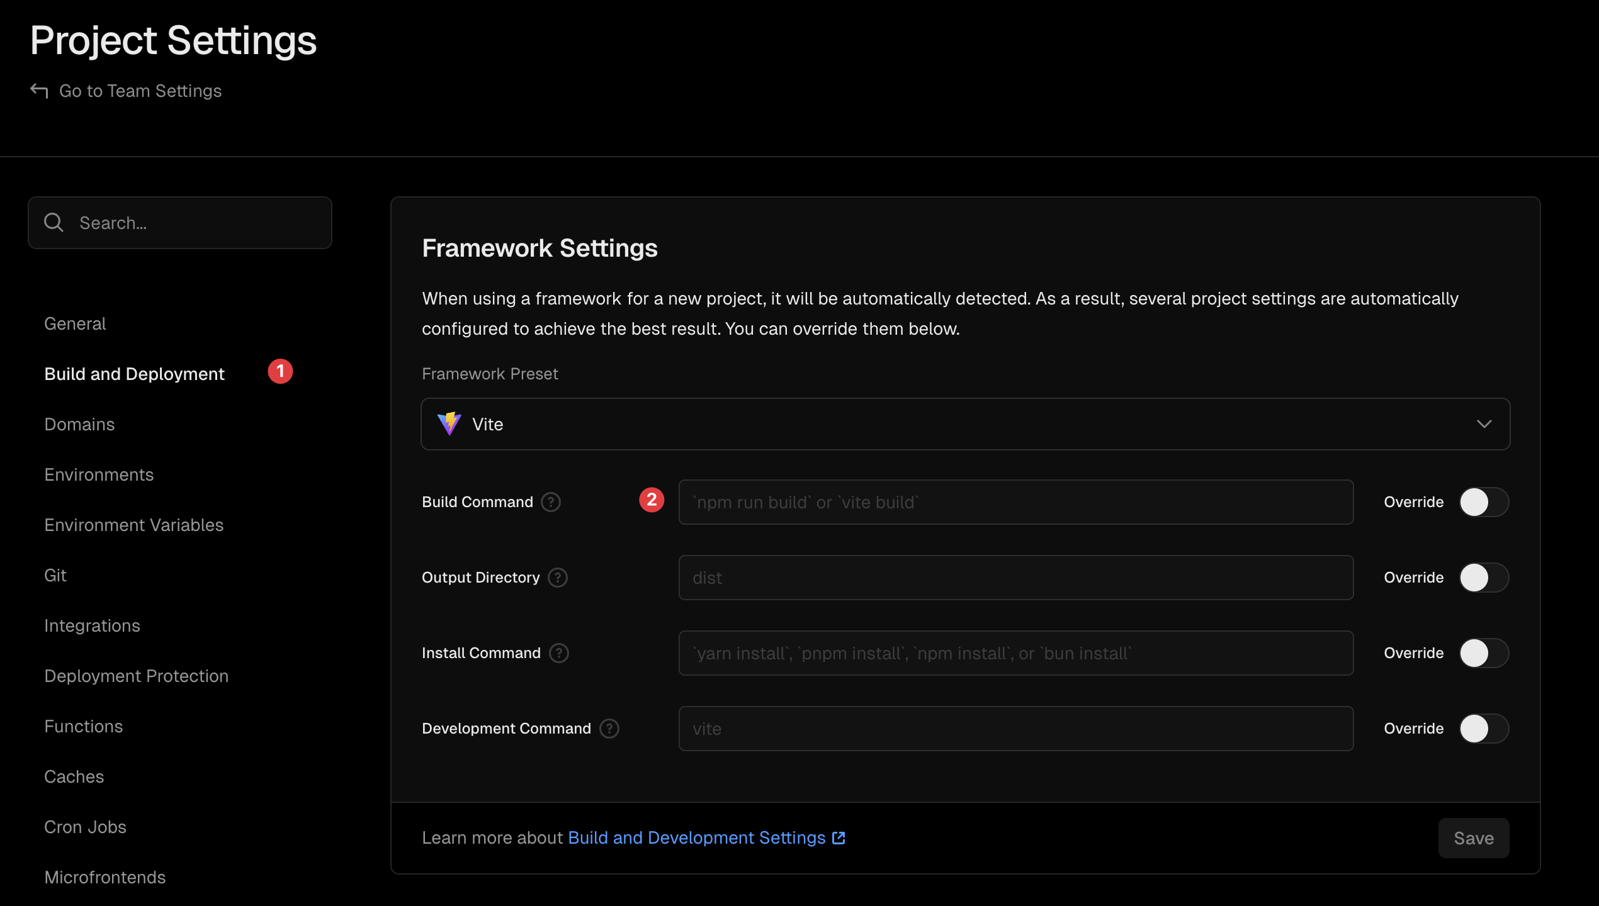Click the Vite logo in preset
The height and width of the screenshot is (906, 1599).
click(x=449, y=424)
